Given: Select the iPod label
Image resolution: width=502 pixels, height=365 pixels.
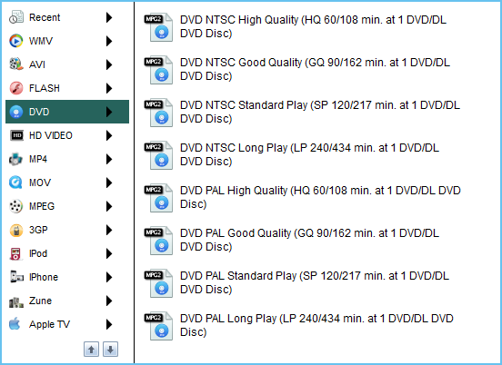Looking at the screenshot, I should click(x=38, y=253).
